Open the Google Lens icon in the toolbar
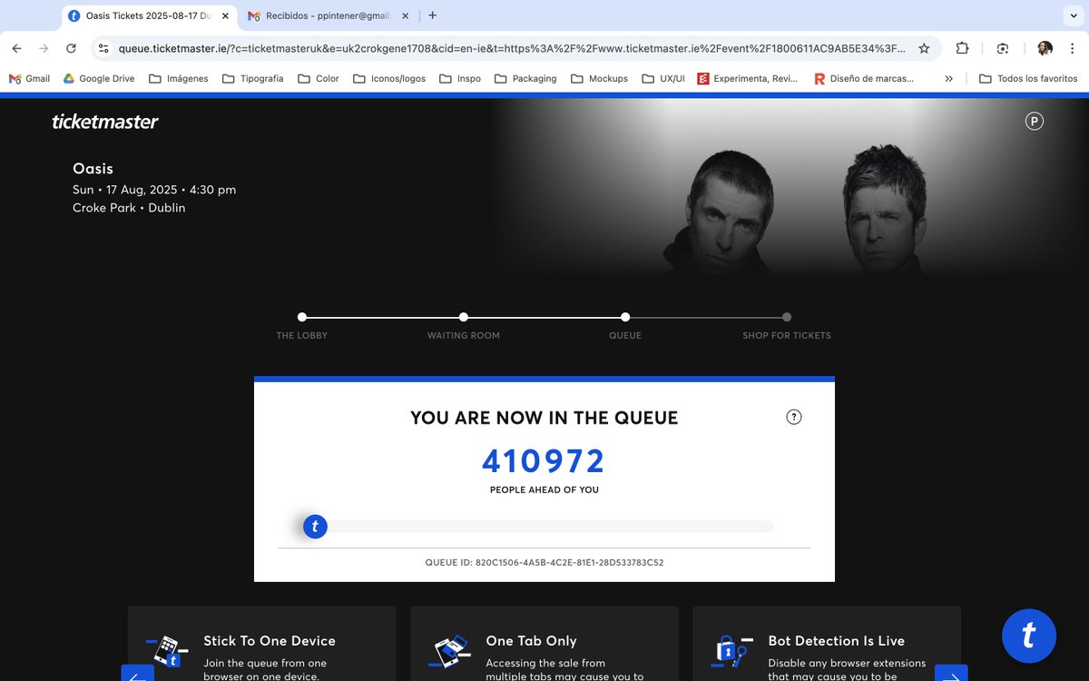This screenshot has height=681, width=1089. click(1003, 48)
